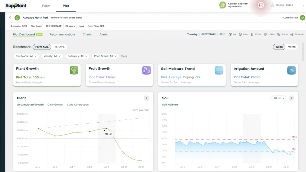The width and height of the screenshot is (306, 172).
Task: Switch the benchmark to Plot Avg.
Action: coord(59,47)
